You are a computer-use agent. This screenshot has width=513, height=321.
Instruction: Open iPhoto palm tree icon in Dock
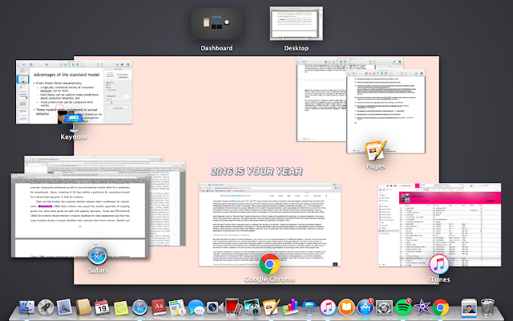(252, 307)
